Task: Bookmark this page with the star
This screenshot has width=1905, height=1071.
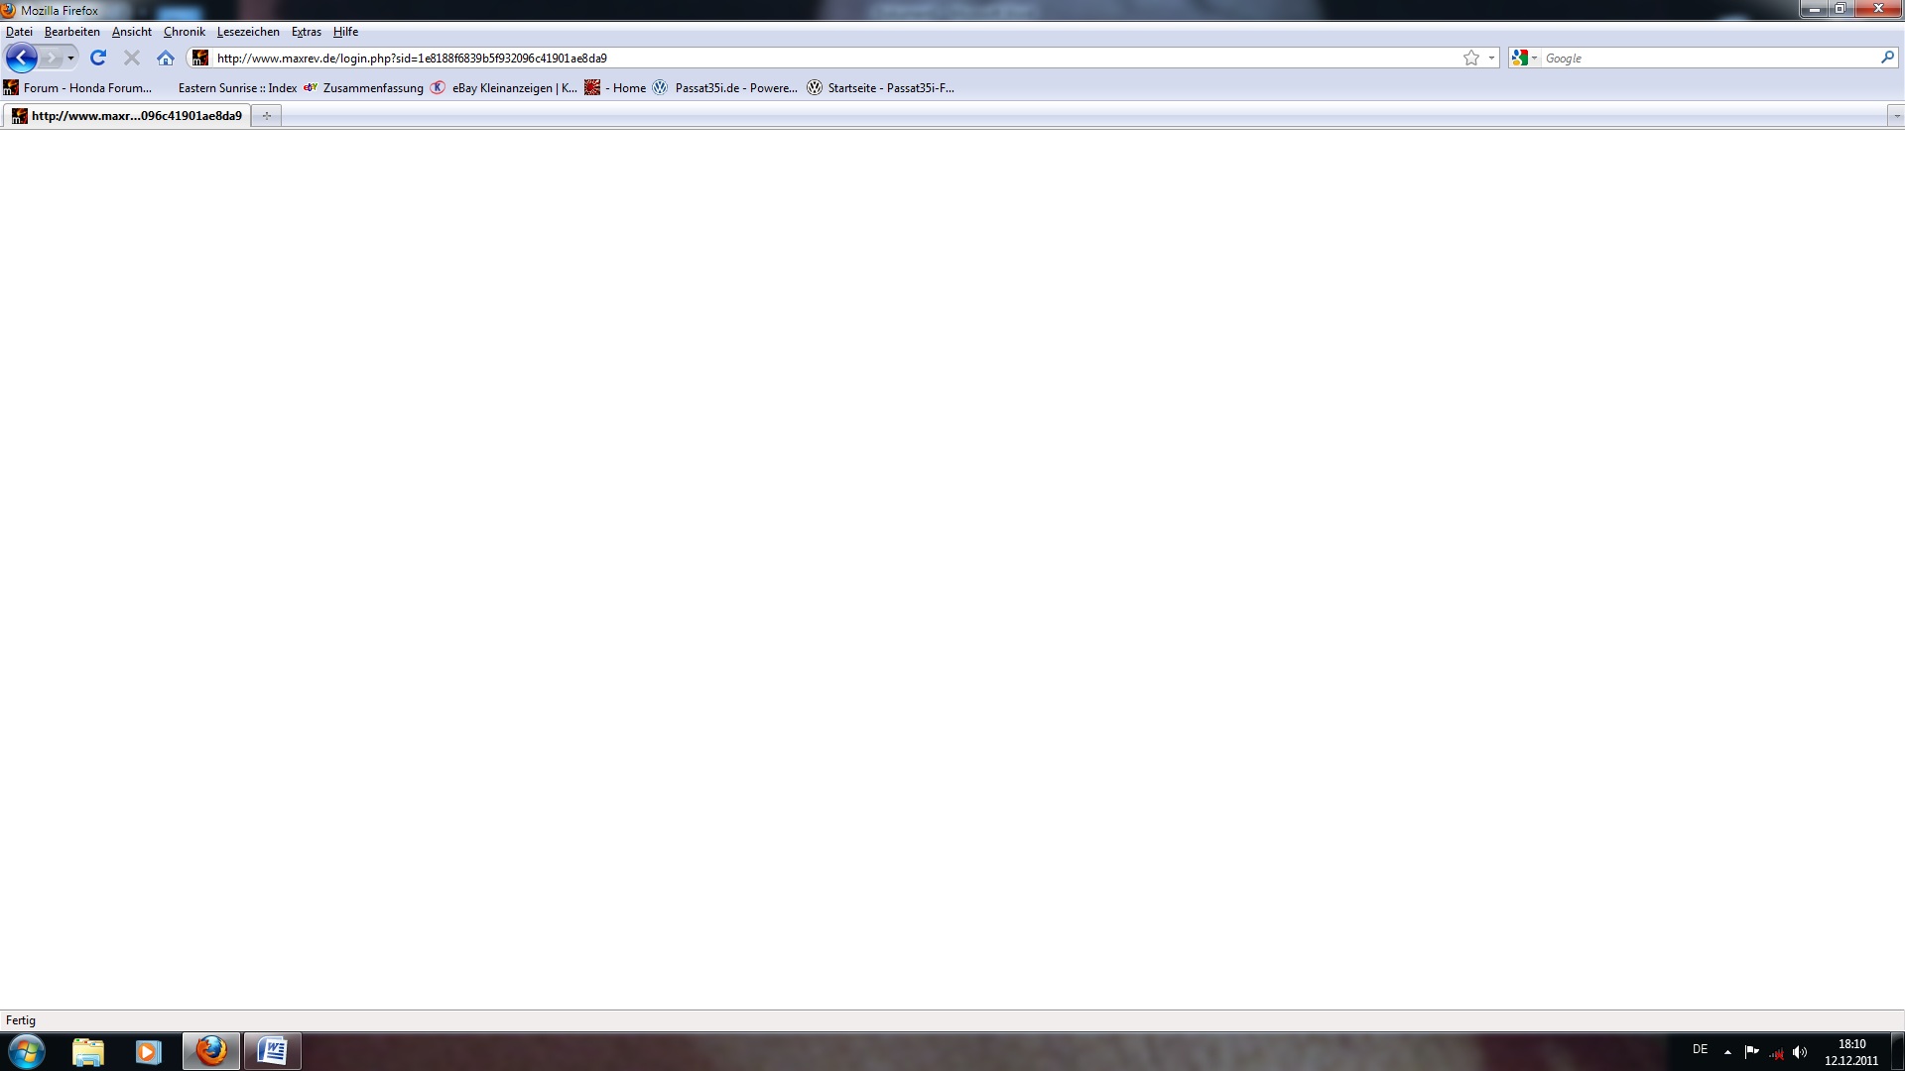Action: click(x=1470, y=58)
